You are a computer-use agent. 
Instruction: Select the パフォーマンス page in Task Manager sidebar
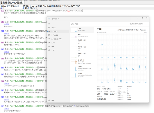tap(58, 31)
